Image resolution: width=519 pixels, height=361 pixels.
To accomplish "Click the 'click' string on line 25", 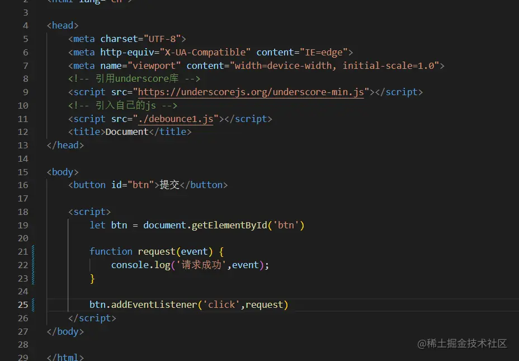I will coord(221,304).
